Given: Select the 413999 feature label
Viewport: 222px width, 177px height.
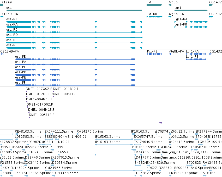Looking at the screenshot, I should pyautogui.click(x=57, y=147).
